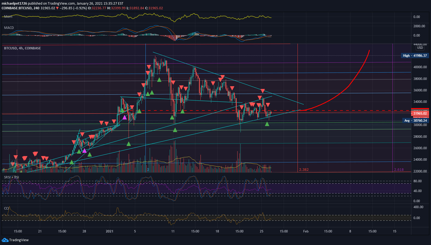Viewport: 431px width, 245px height.
Task: Click the L:31892.84 low value in header
Action: click(135, 8)
